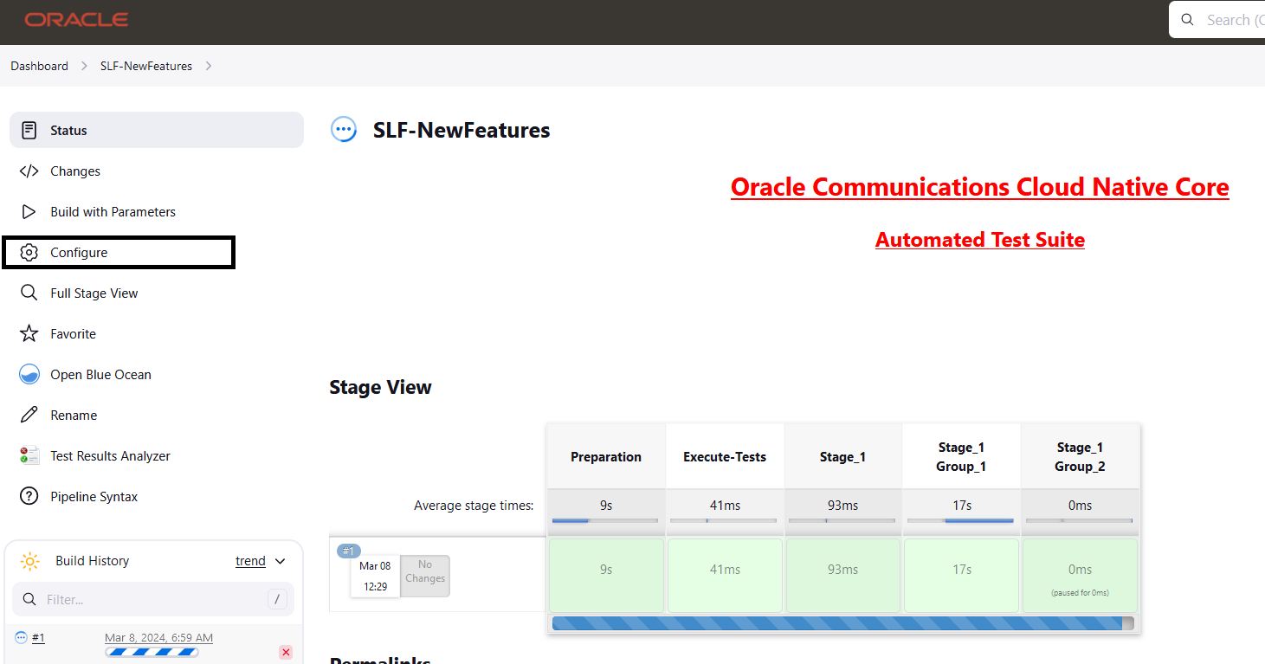Open build #1 link in Build History
The image size is (1265, 664).
tap(38, 638)
